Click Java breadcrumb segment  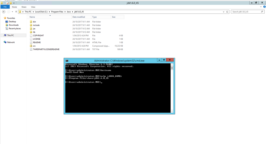69,12
